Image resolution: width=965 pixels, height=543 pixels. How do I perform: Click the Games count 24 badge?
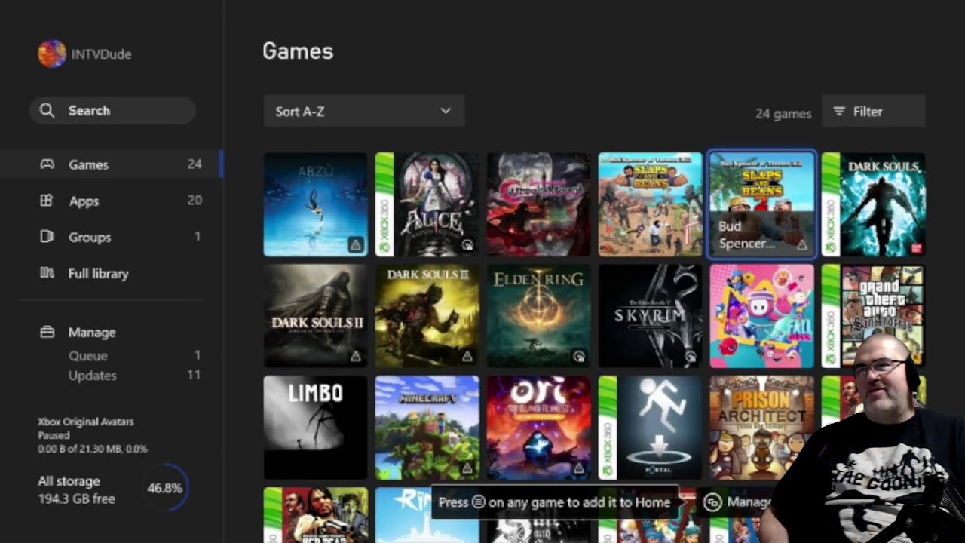pyautogui.click(x=195, y=164)
